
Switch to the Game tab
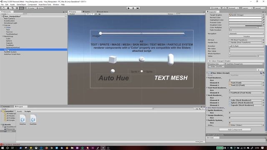(87, 12)
